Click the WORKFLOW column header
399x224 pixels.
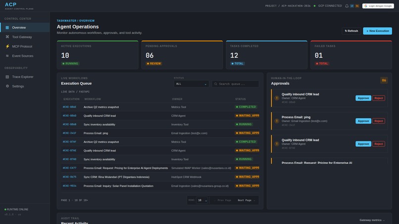(x=93, y=99)
